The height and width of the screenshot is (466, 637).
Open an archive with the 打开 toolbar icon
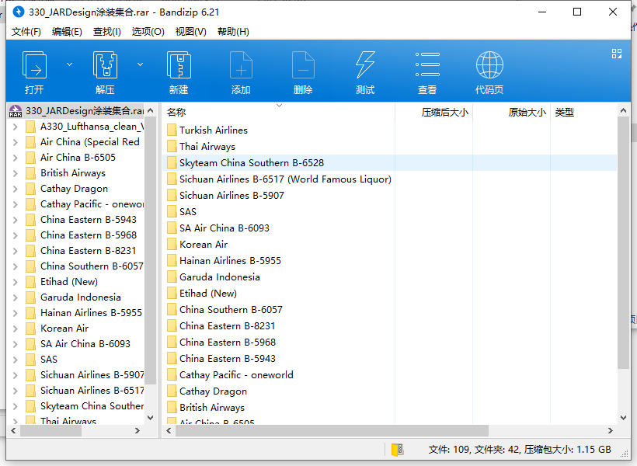click(34, 65)
